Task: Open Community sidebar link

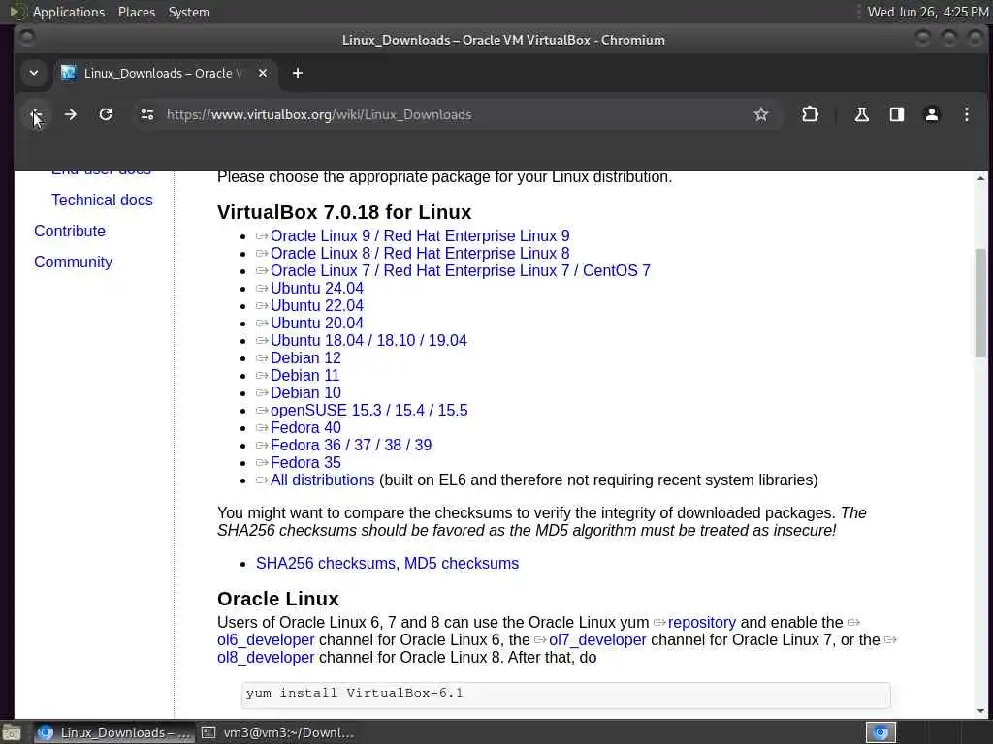Action: (73, 262)
